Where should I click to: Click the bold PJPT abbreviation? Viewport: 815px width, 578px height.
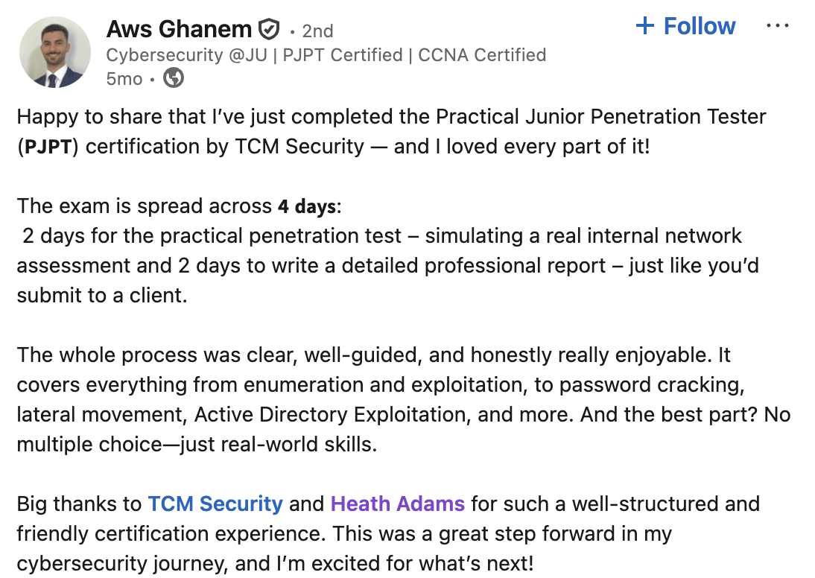51,147
